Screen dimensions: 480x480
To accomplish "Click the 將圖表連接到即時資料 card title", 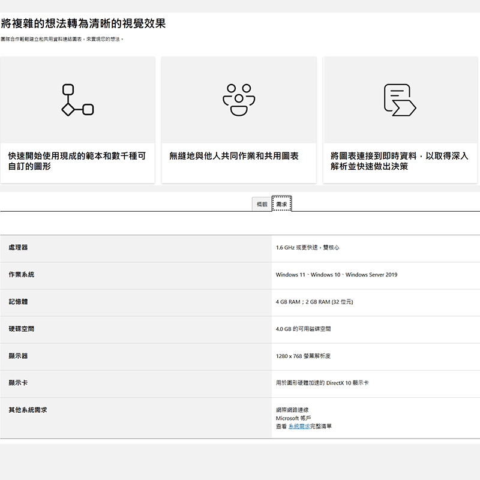I will click(x=399, y=161).
